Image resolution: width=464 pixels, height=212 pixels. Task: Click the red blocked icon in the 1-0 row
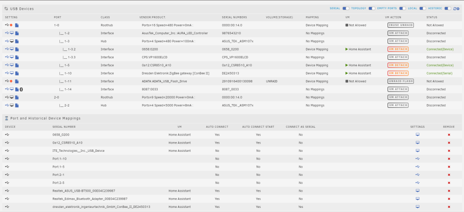pyautogui.click(x=11, y=25)
